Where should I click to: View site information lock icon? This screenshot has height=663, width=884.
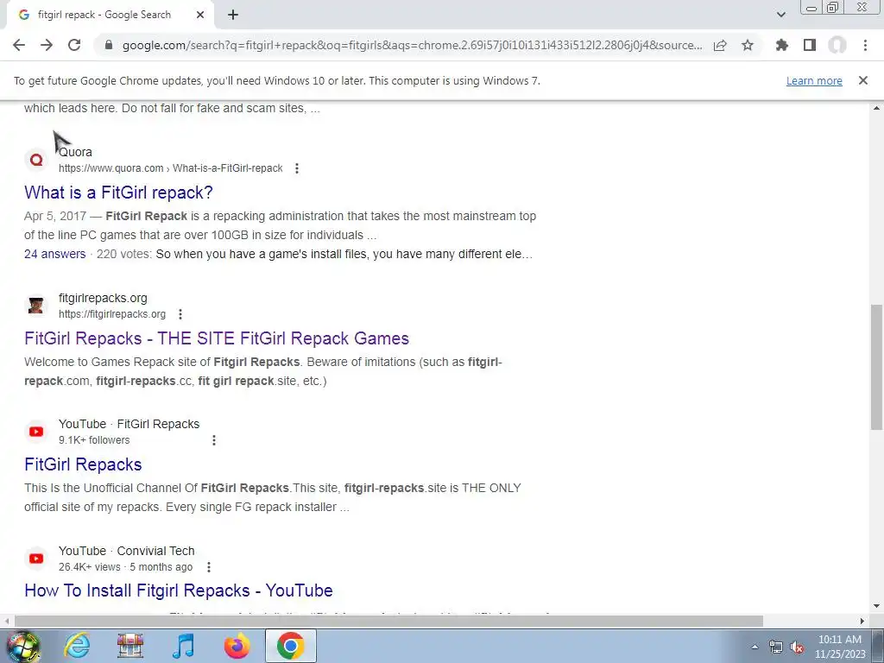point(109,45)
